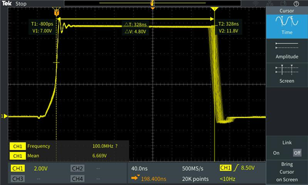Image resolution: width=308 pixels, height=185 pixels.
Task: Select the Amplitude cursor icon
Action: coord(287,46)
